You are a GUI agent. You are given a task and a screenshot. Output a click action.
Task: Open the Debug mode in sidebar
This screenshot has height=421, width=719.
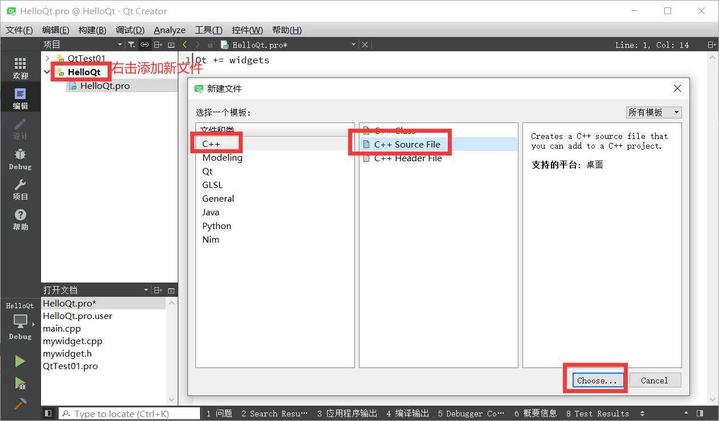[x=20, y=159]
